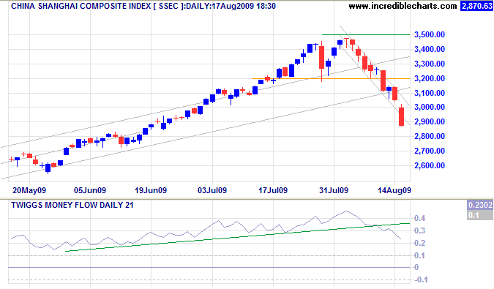The width and height of the screenshot is (494, 289).
Task: Open the www.incrediblecharts.com watermark link
Action: [403, 6]
